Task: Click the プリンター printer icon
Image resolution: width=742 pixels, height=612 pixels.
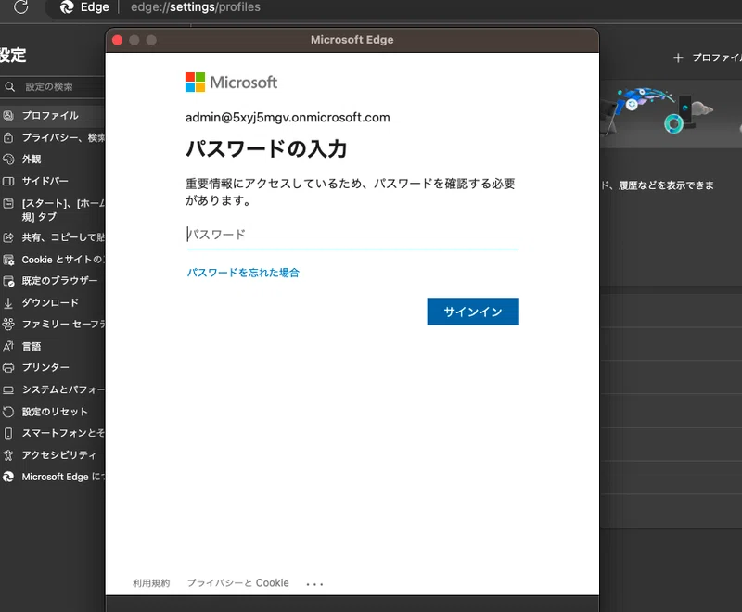Action: [8, 367]
